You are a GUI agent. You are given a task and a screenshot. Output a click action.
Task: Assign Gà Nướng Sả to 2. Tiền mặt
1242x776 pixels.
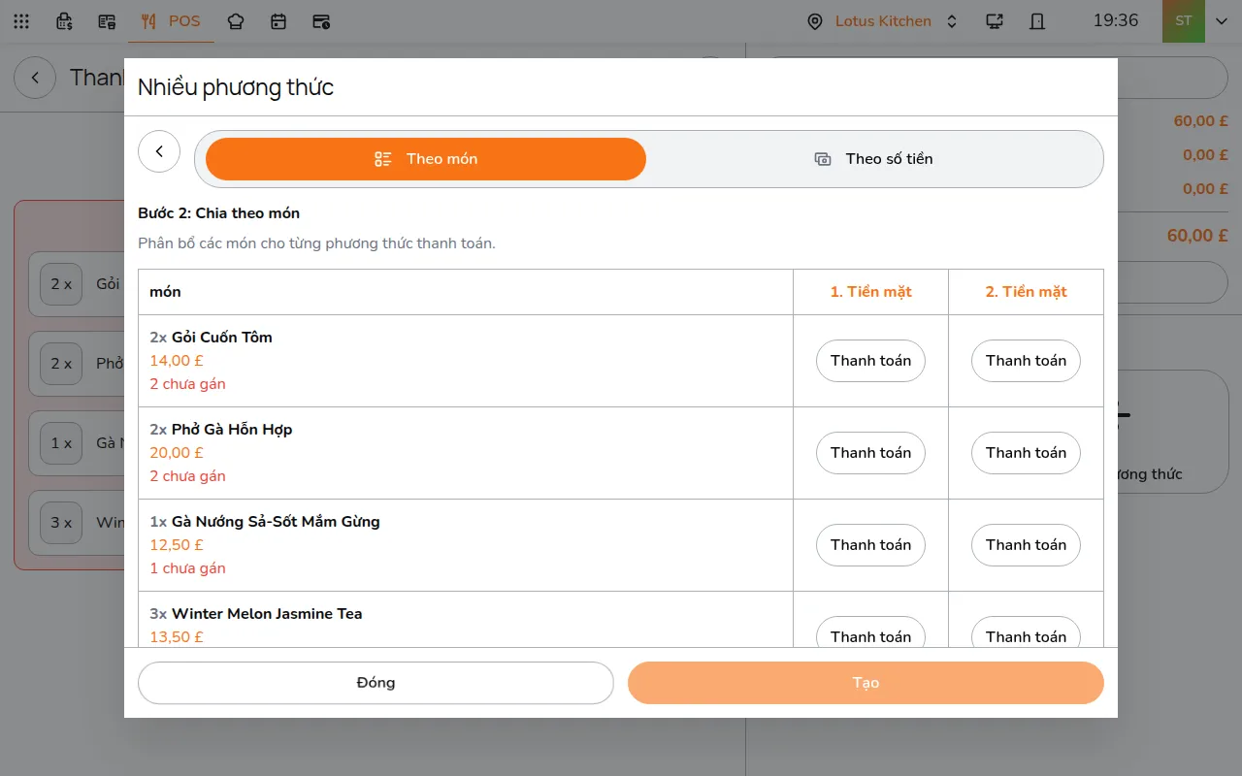click(1026, 545)
